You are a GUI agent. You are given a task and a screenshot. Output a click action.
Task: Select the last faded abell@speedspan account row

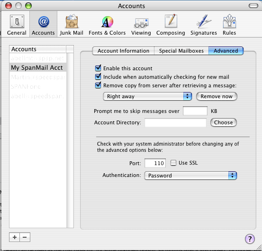[x=38, y=96]
